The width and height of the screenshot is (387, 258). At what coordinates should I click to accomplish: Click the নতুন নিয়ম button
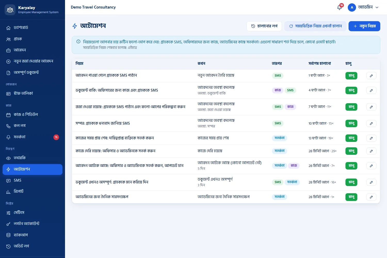(x=364, y=26)
